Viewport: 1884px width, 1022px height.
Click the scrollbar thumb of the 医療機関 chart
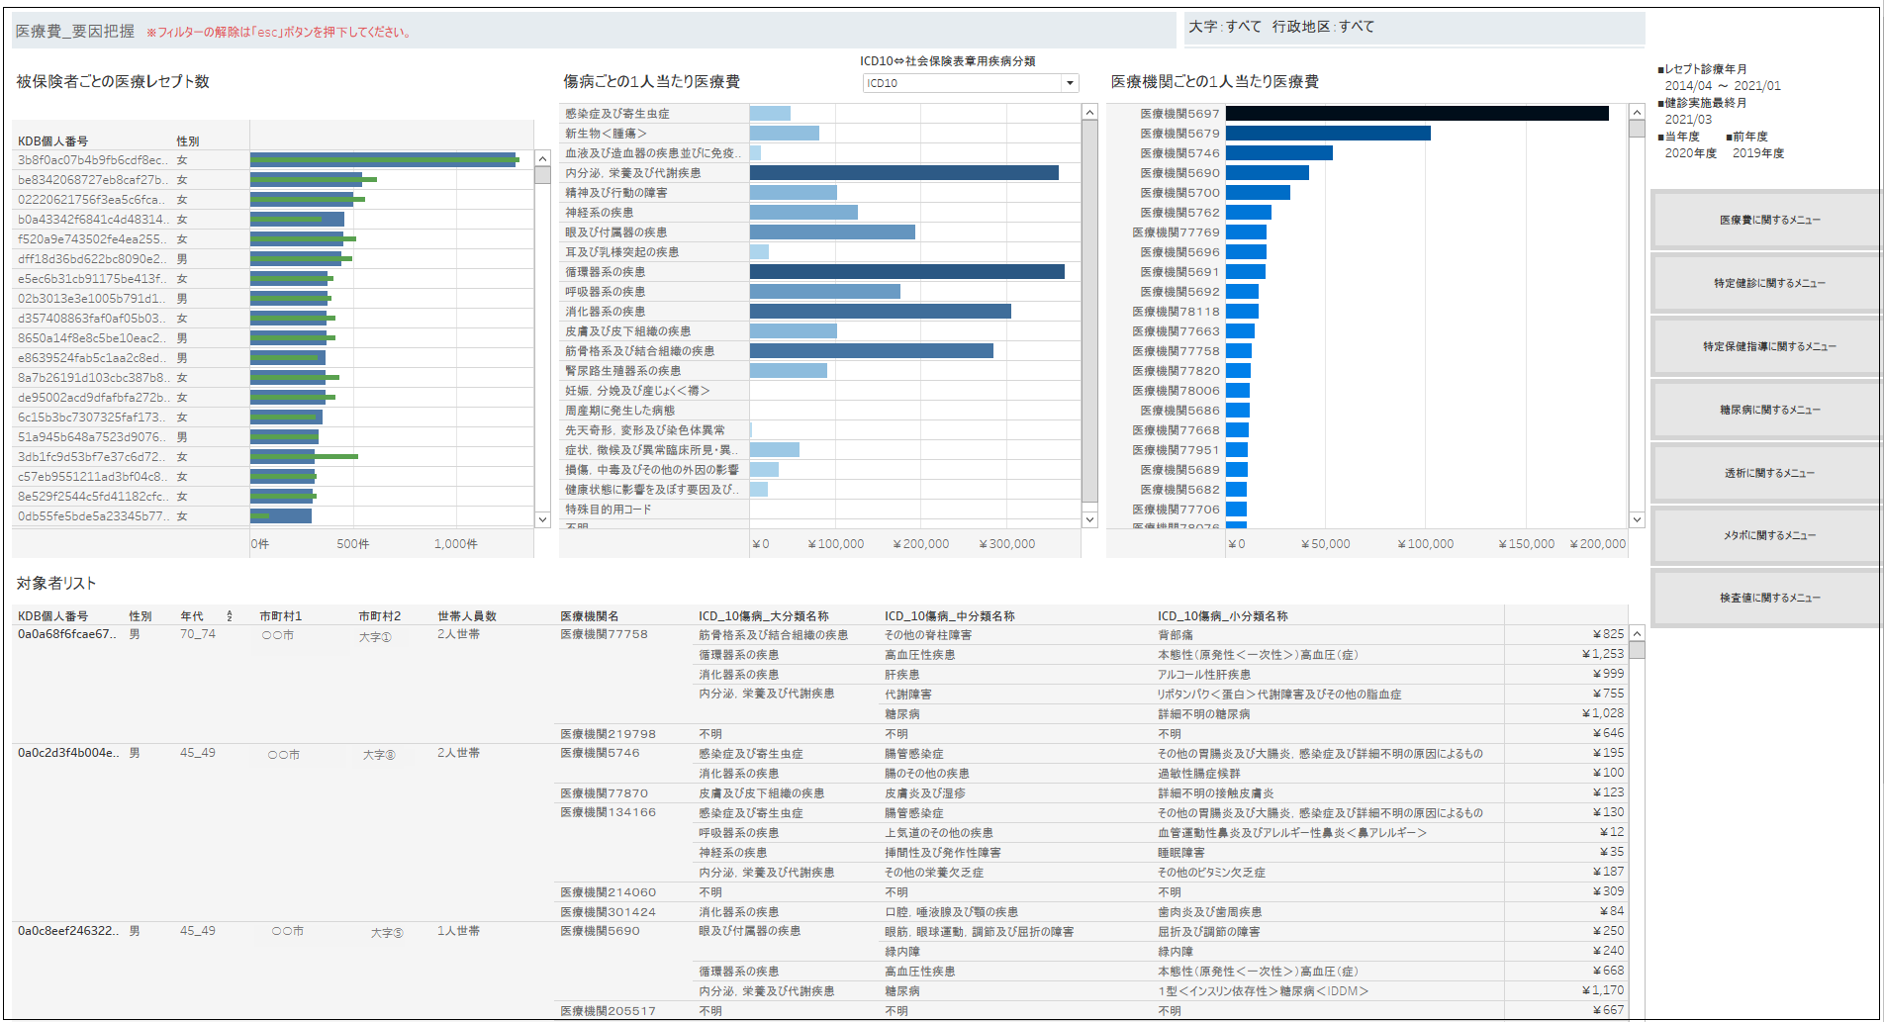[x=1638, y=130]
